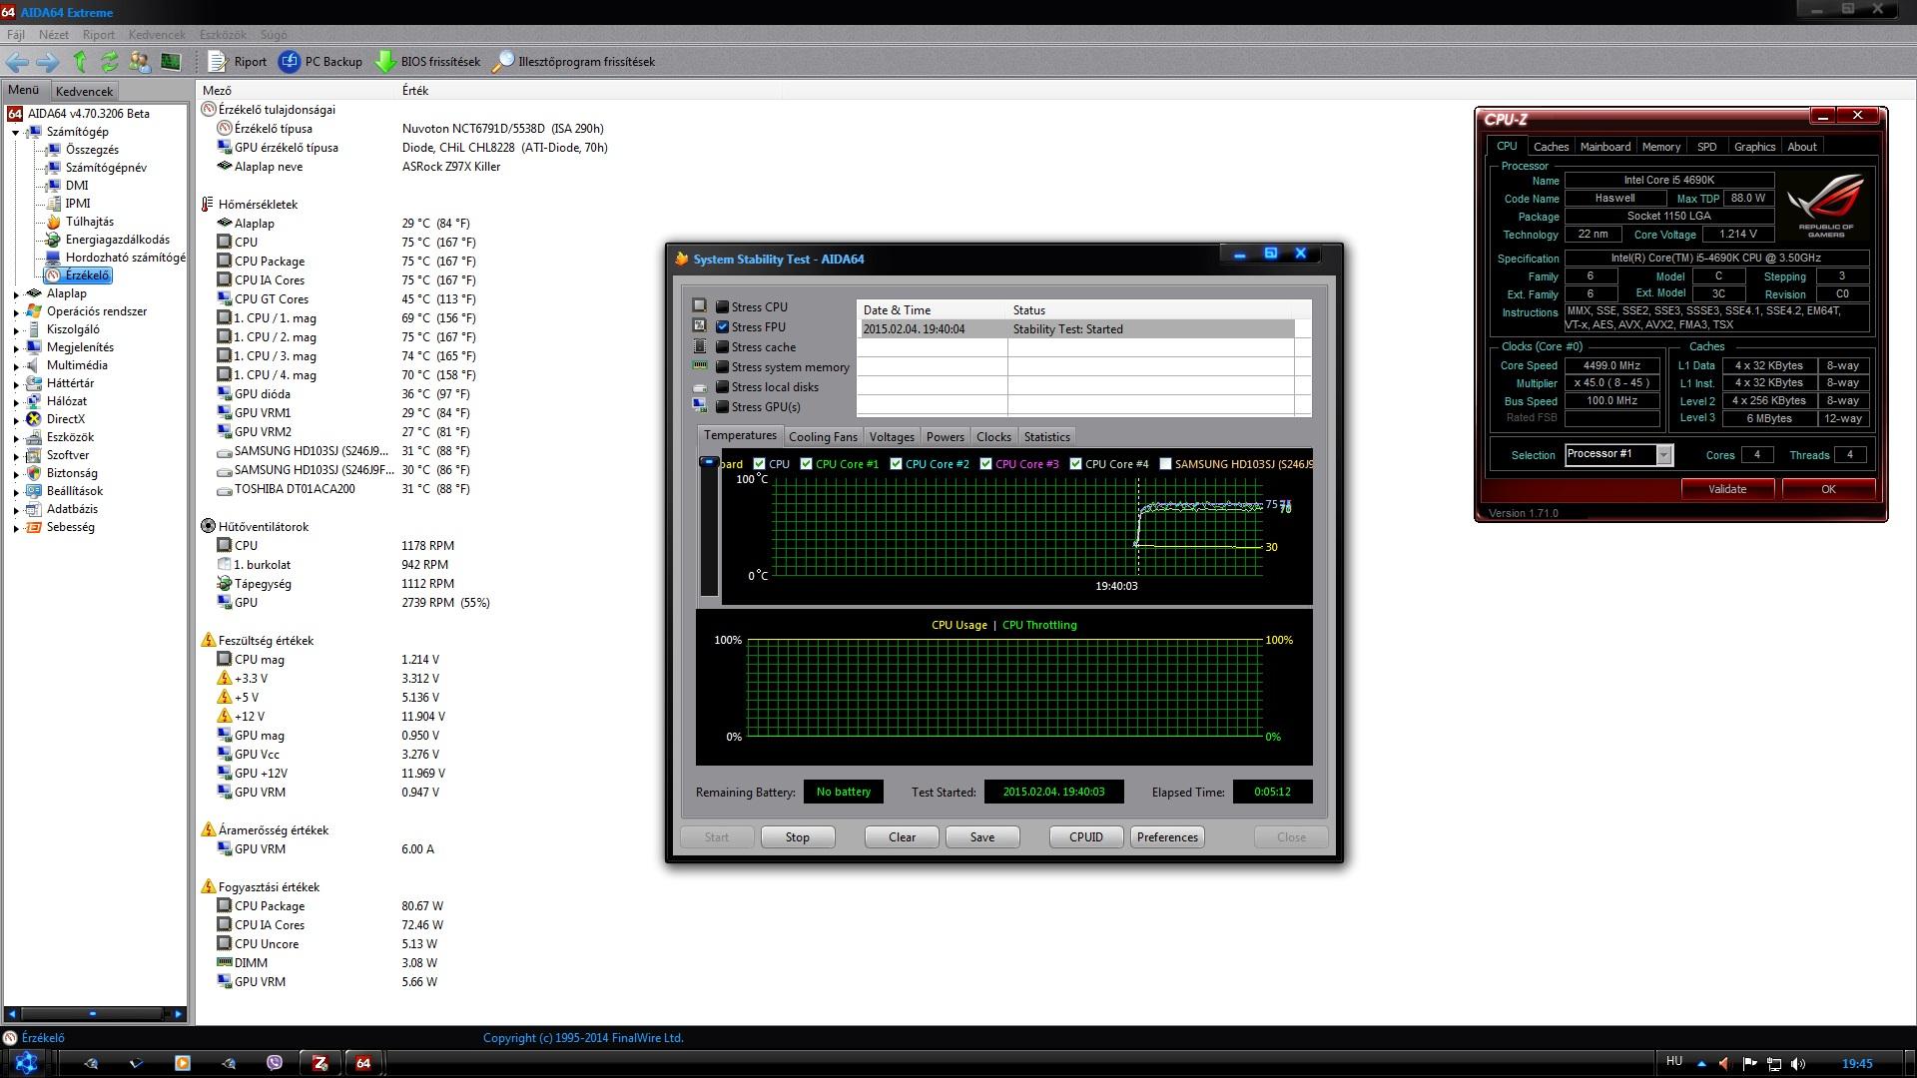Click the Stress GPU(s) monitor icon
Viewport: 1917px width, 1078px height.
click(700, 406)
